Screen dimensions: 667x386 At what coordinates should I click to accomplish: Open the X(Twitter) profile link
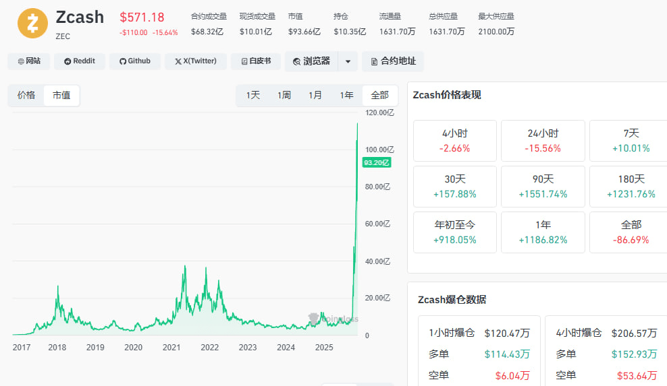196,61
